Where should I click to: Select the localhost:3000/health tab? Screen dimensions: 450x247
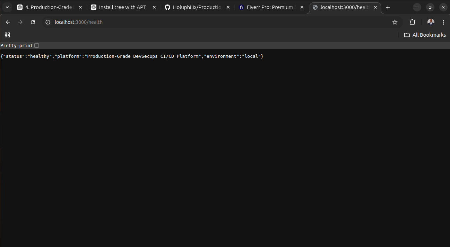[x=345, y=7]
